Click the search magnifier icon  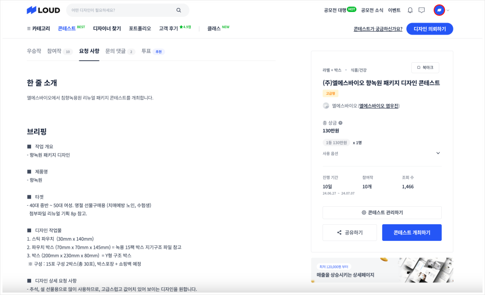click(179, 10)
